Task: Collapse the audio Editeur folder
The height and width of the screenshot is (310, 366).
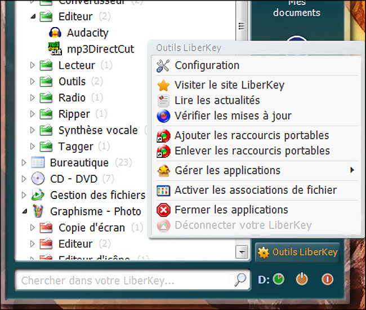Action: point(33,16)
